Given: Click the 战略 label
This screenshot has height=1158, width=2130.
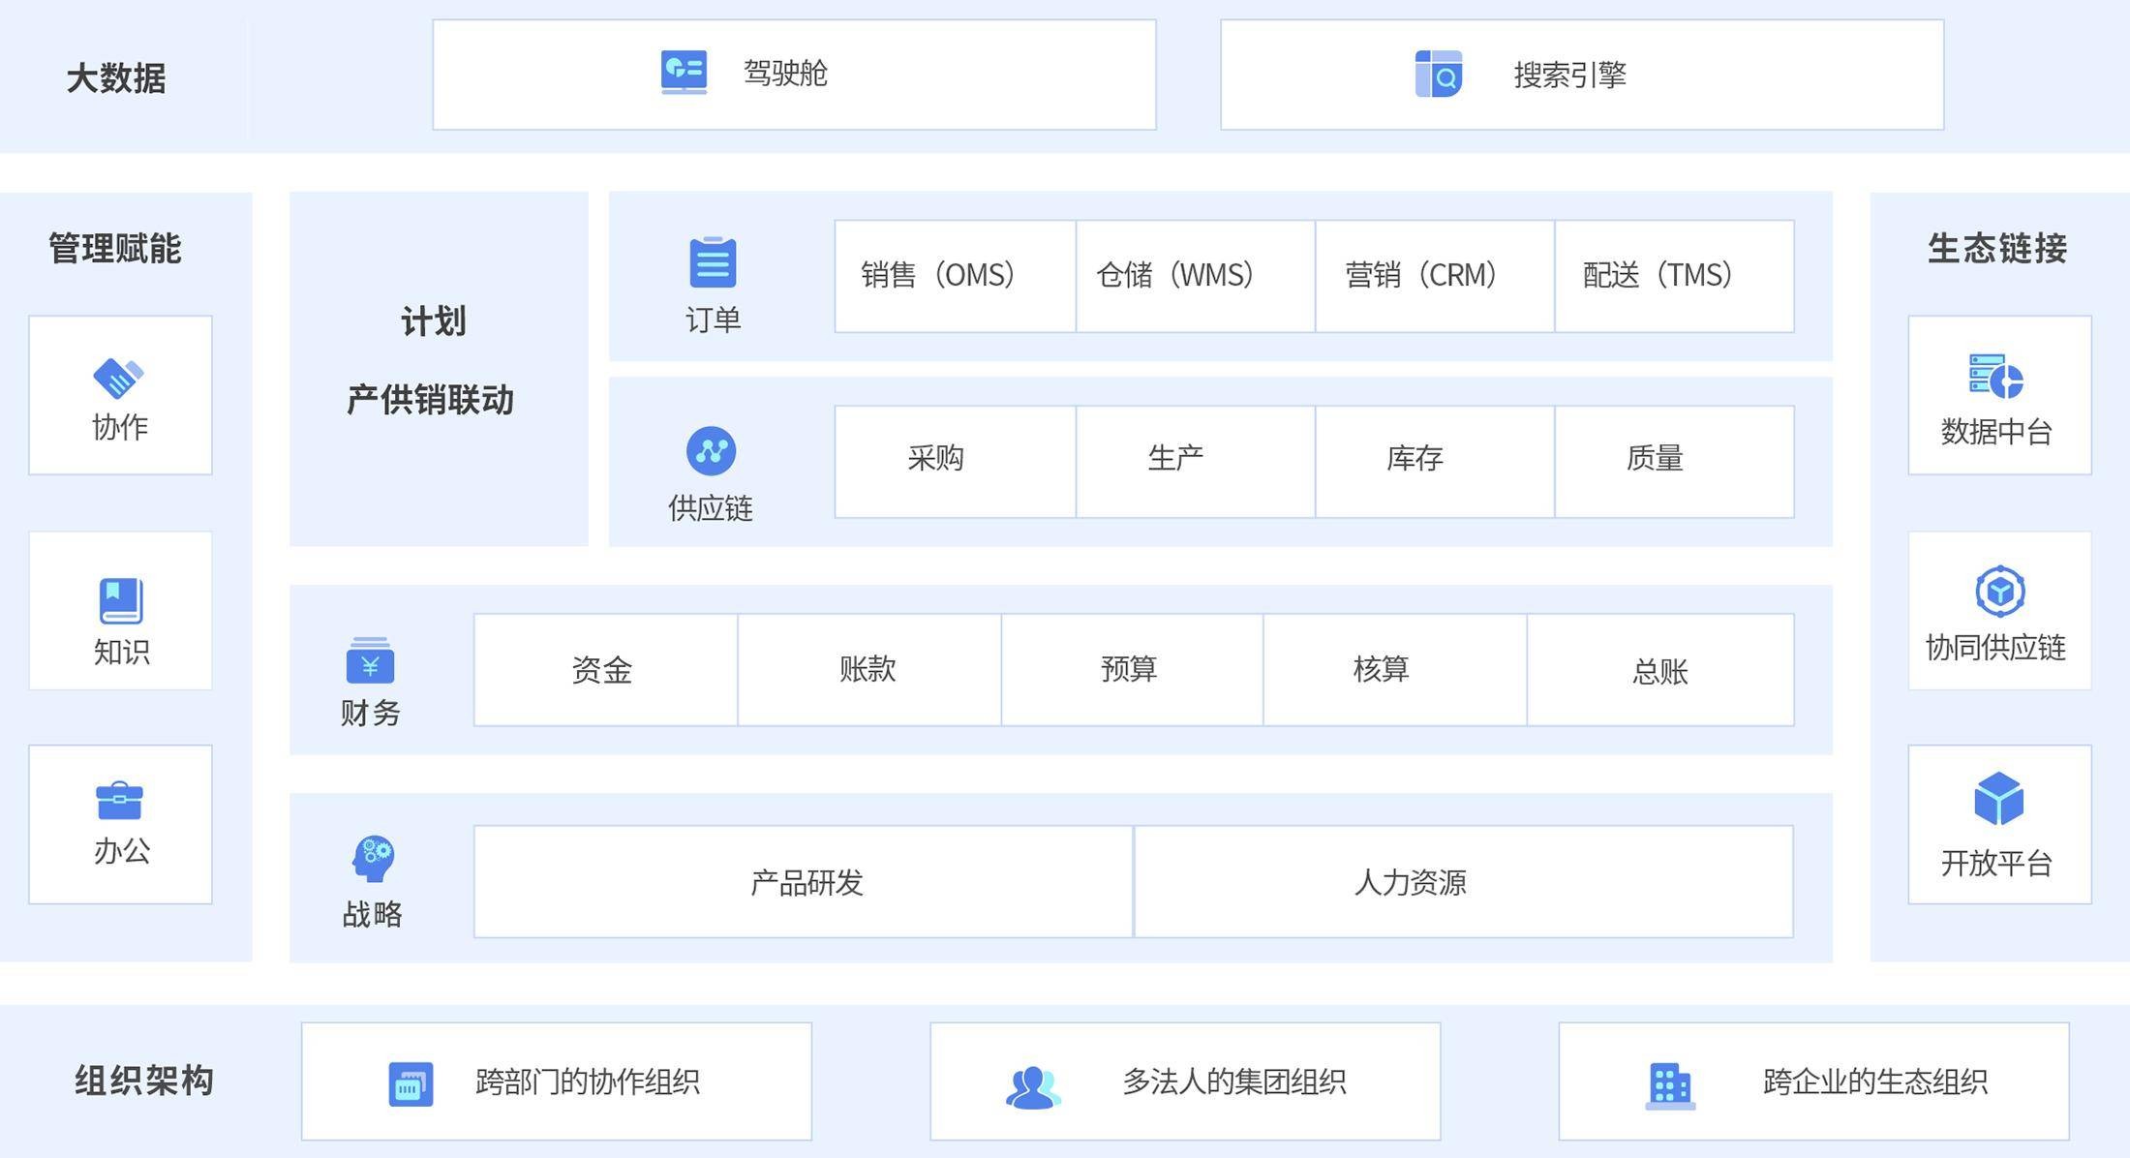Looking at the screenshot, I should 373,914.
